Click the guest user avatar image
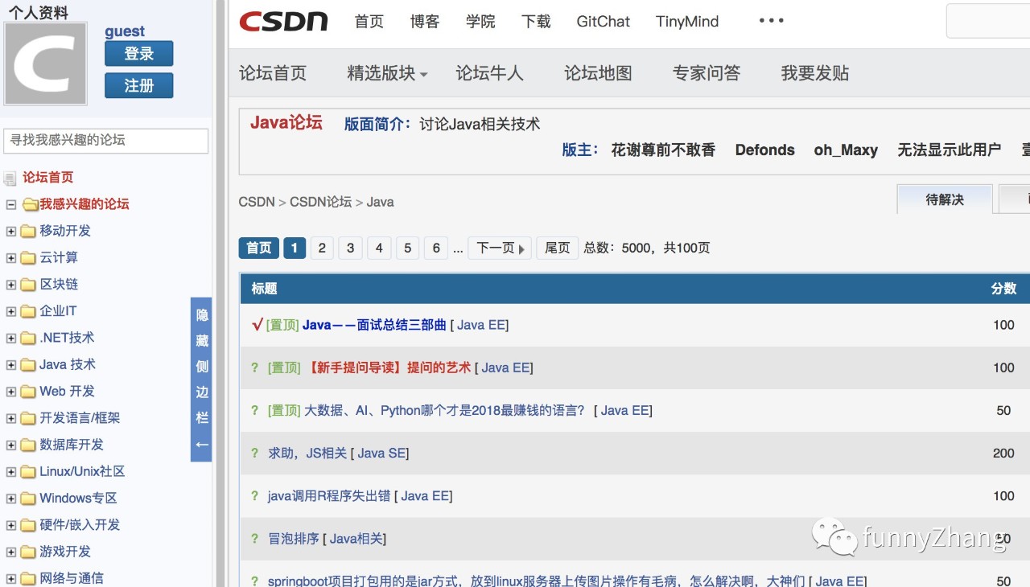This screenshot has height=587, width=1030. (45, 64)
